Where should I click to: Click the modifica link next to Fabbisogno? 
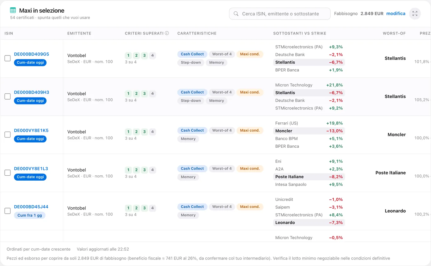coord(396,14)
